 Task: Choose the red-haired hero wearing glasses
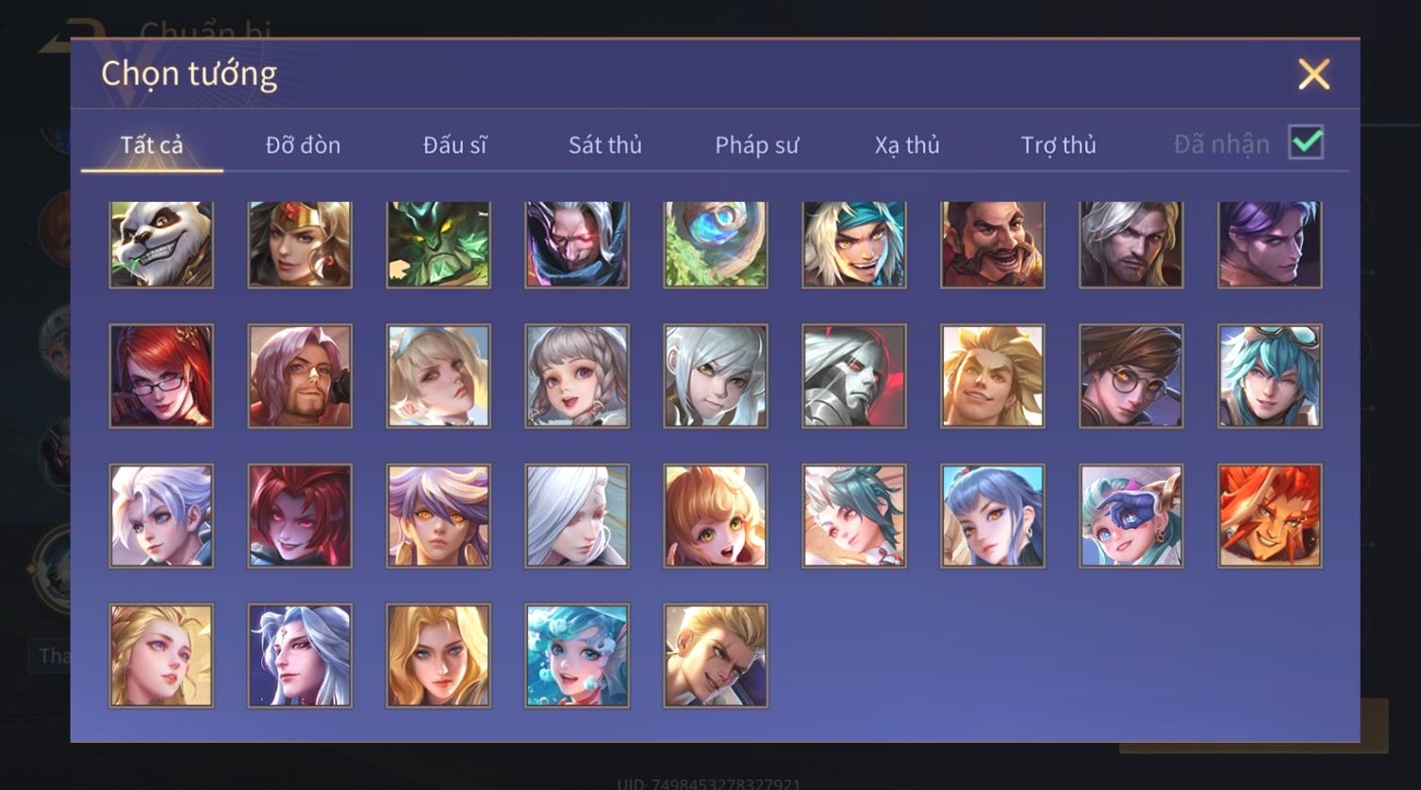click(161, 376)
